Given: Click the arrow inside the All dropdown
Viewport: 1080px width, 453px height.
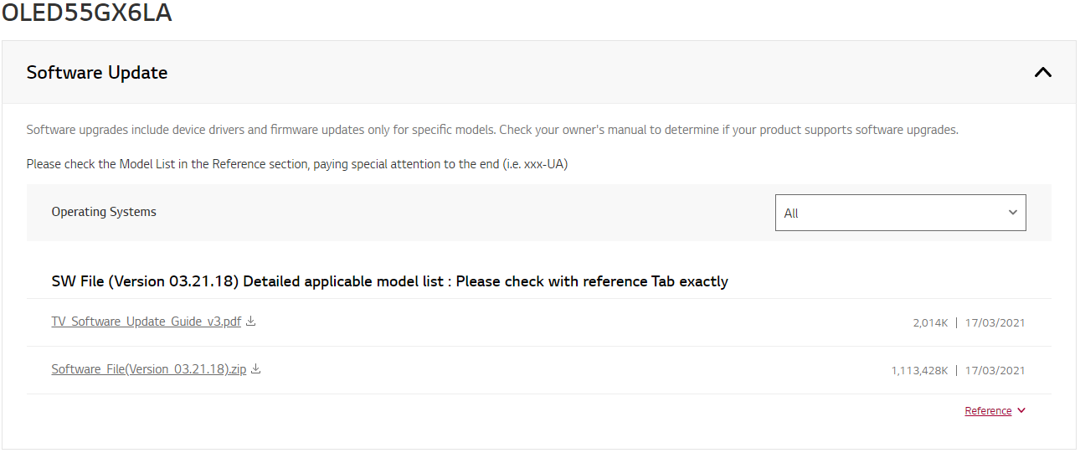Looking at the screenshot, I should [x=1012, y=213].
